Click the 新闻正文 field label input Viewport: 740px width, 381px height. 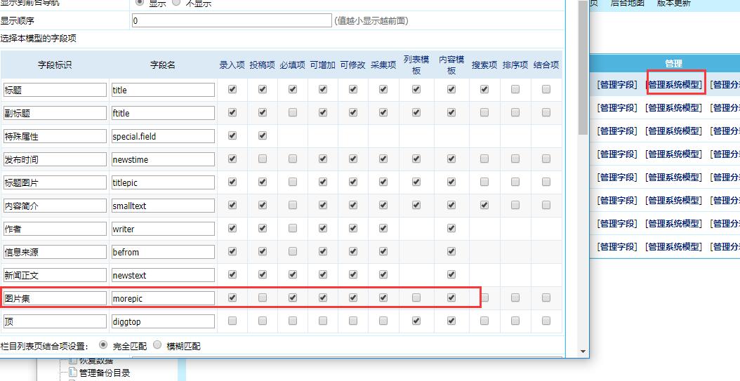click(55, 275)
